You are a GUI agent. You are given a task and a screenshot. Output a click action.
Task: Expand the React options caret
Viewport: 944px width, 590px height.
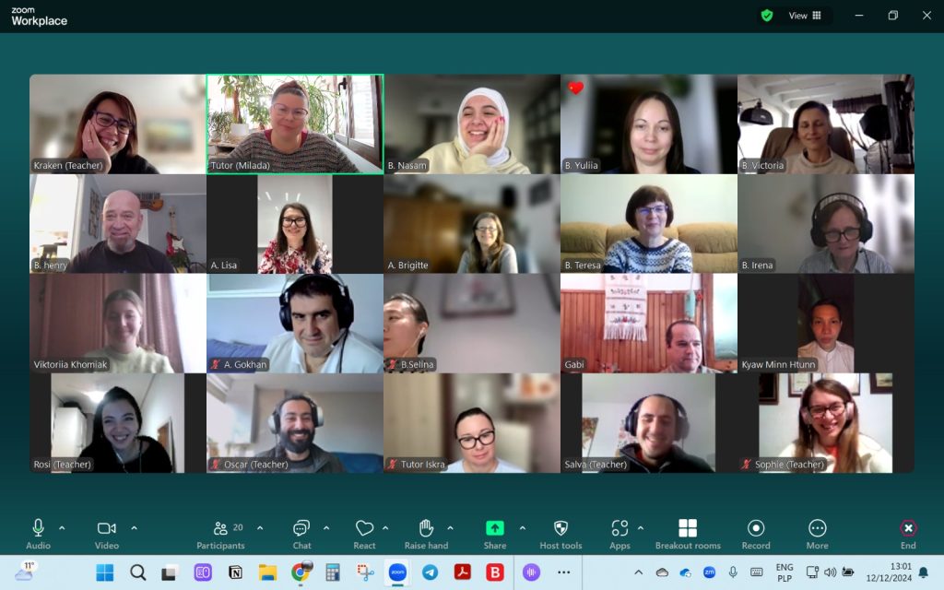click(385, 528)
